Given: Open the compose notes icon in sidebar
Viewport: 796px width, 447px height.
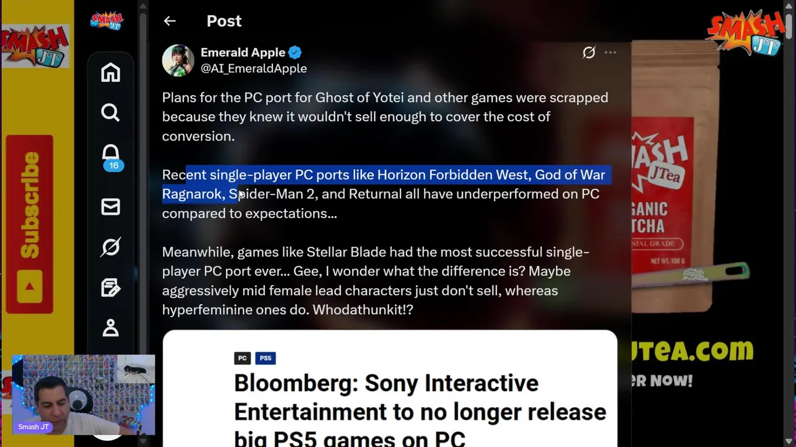Looking at the screenshot, I should (x=111, y=288).
